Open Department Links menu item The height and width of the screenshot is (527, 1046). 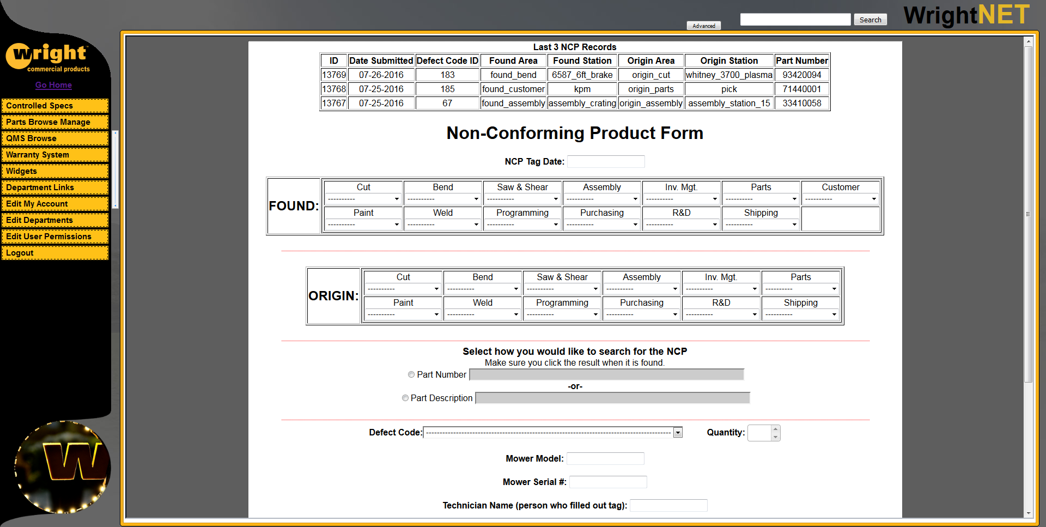click(x=55, y=187)
